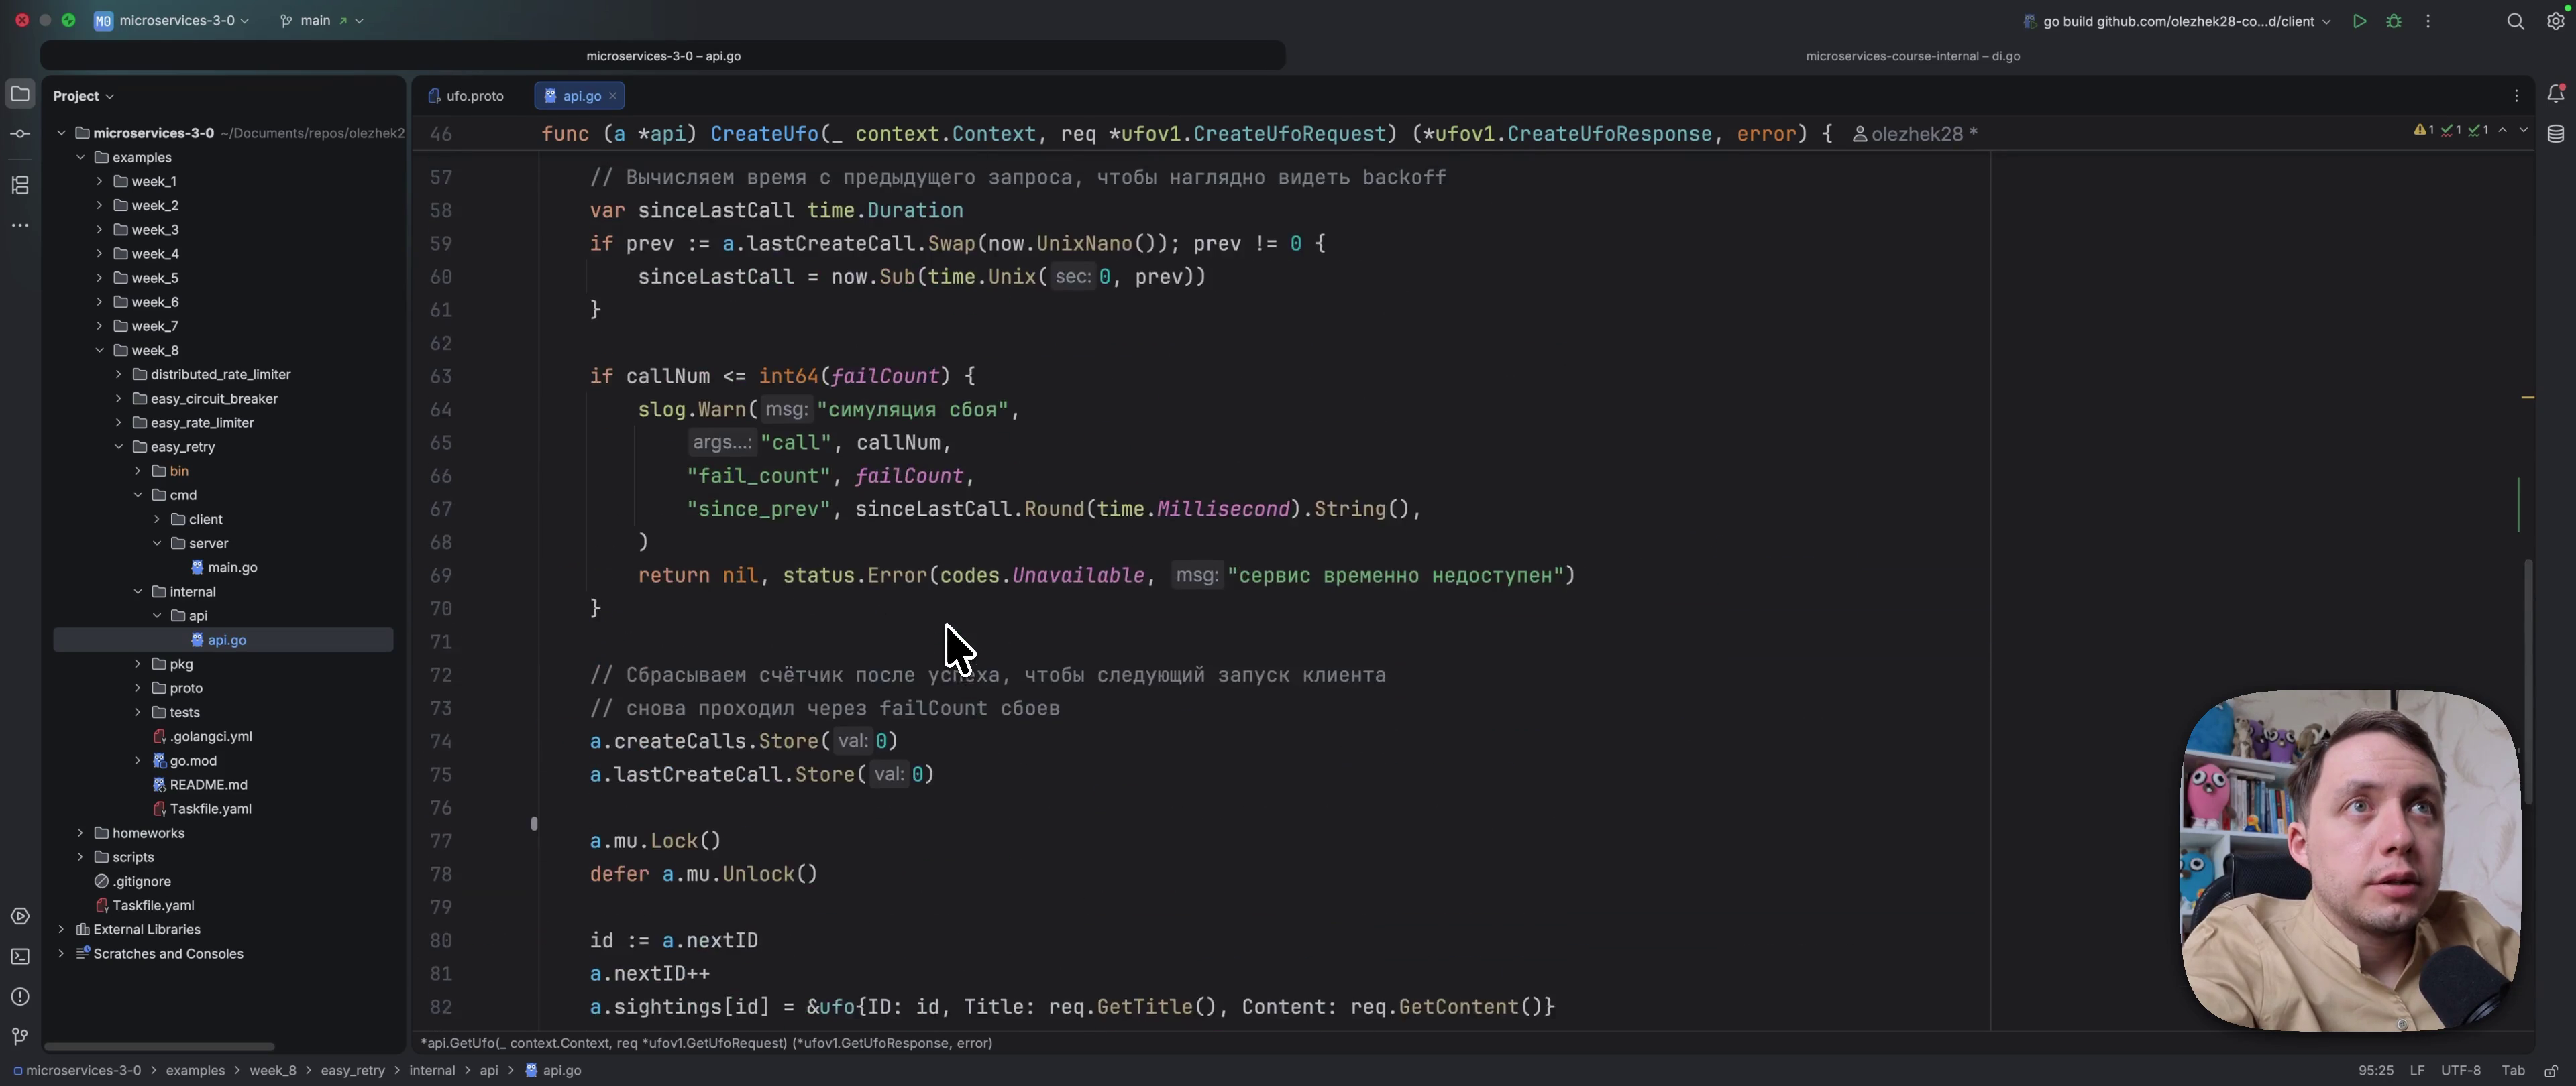Click the Run button in toolbar

pyautogui.click(x=2360, y=21)
